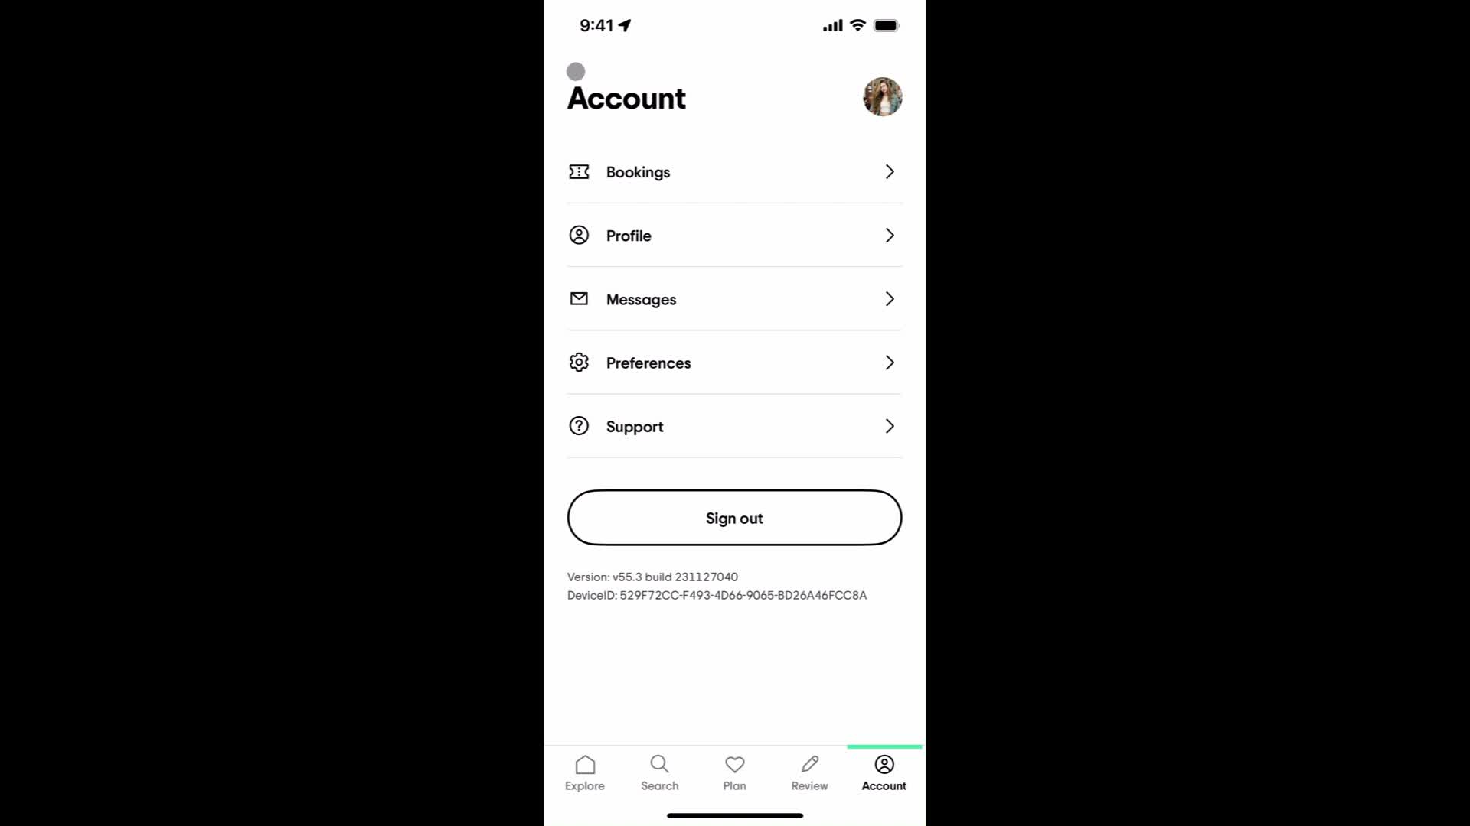Image resolution: width=1470 pixels, height=826 pixels.
Task: View DeviceID information text
Action: coord(717,595)
